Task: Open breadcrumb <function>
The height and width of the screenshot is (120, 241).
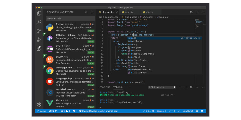Action: coord(147,17)
